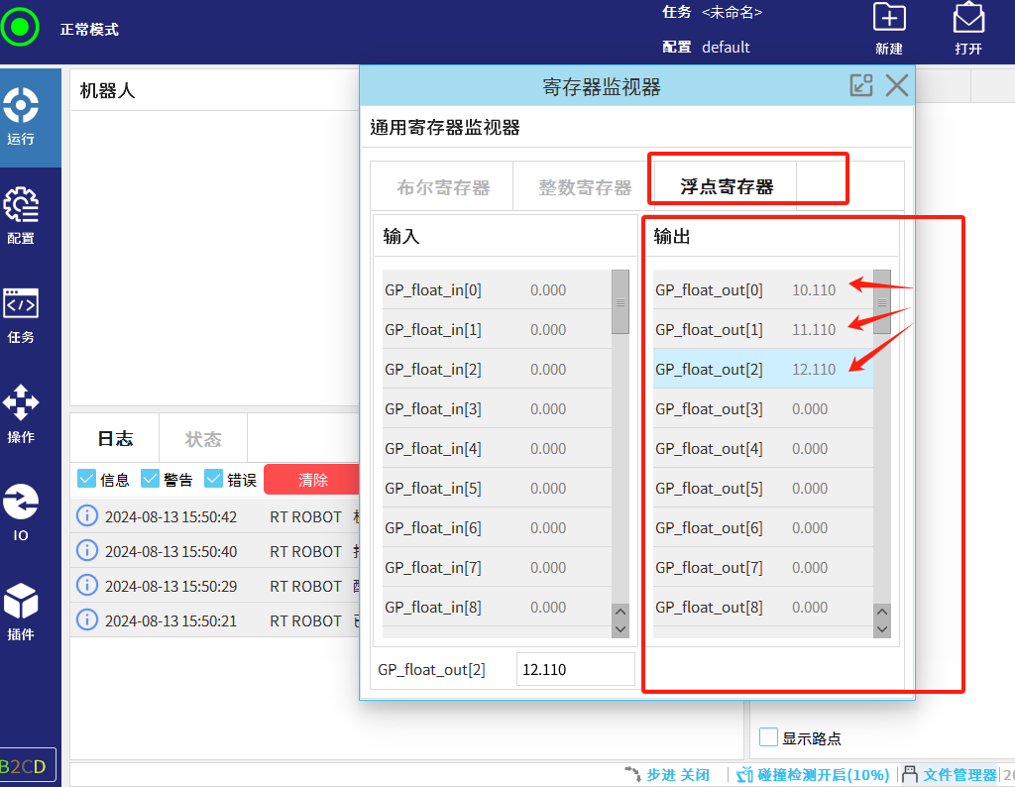Click the 打开 (Open) task icon
The height and width of the screenshot is (787, 1015).
(x=968, y=28)
